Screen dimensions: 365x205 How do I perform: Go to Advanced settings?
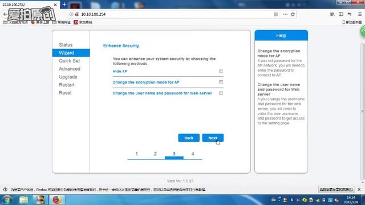coord(70,69)
